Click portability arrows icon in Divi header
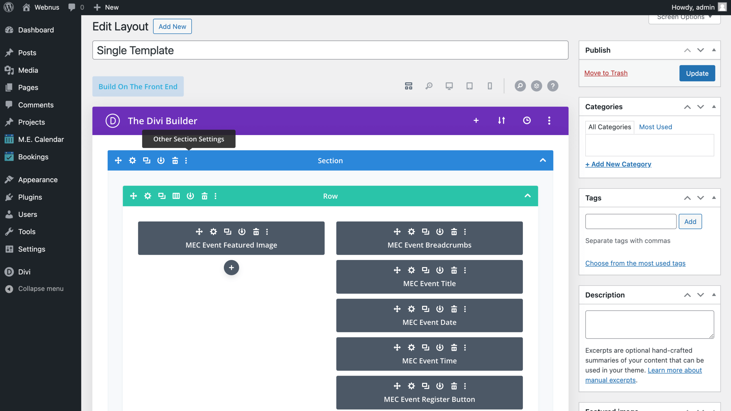731x411 pixels. (x=501, y=121)
